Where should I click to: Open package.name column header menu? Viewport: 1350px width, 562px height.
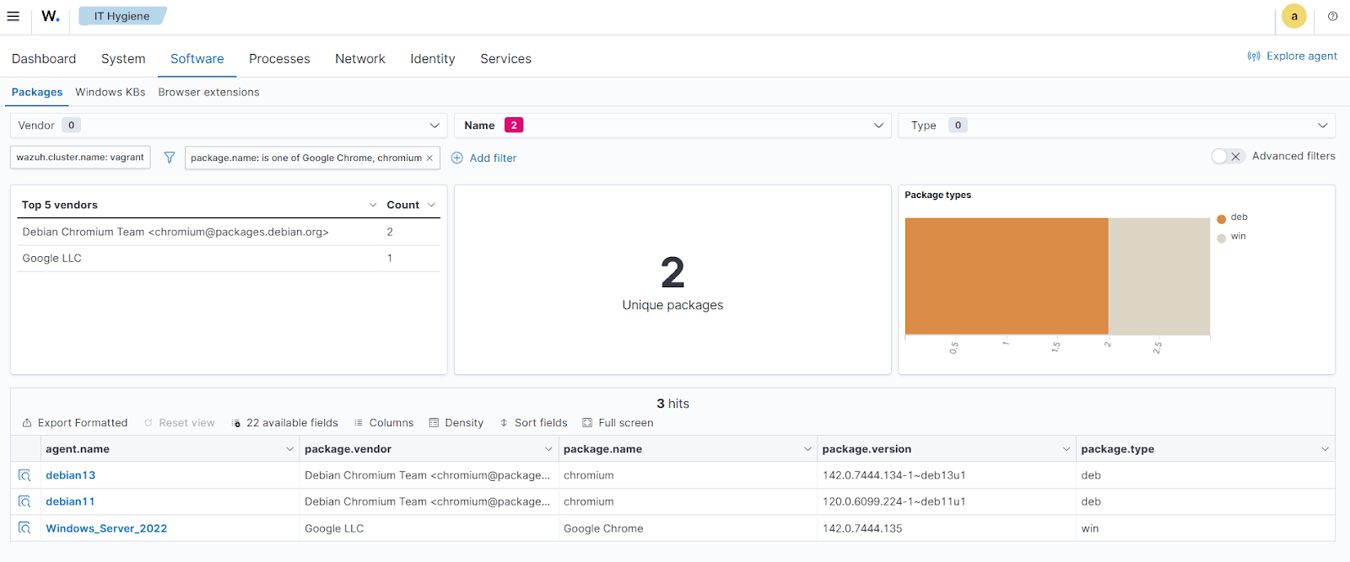[807, 449]
